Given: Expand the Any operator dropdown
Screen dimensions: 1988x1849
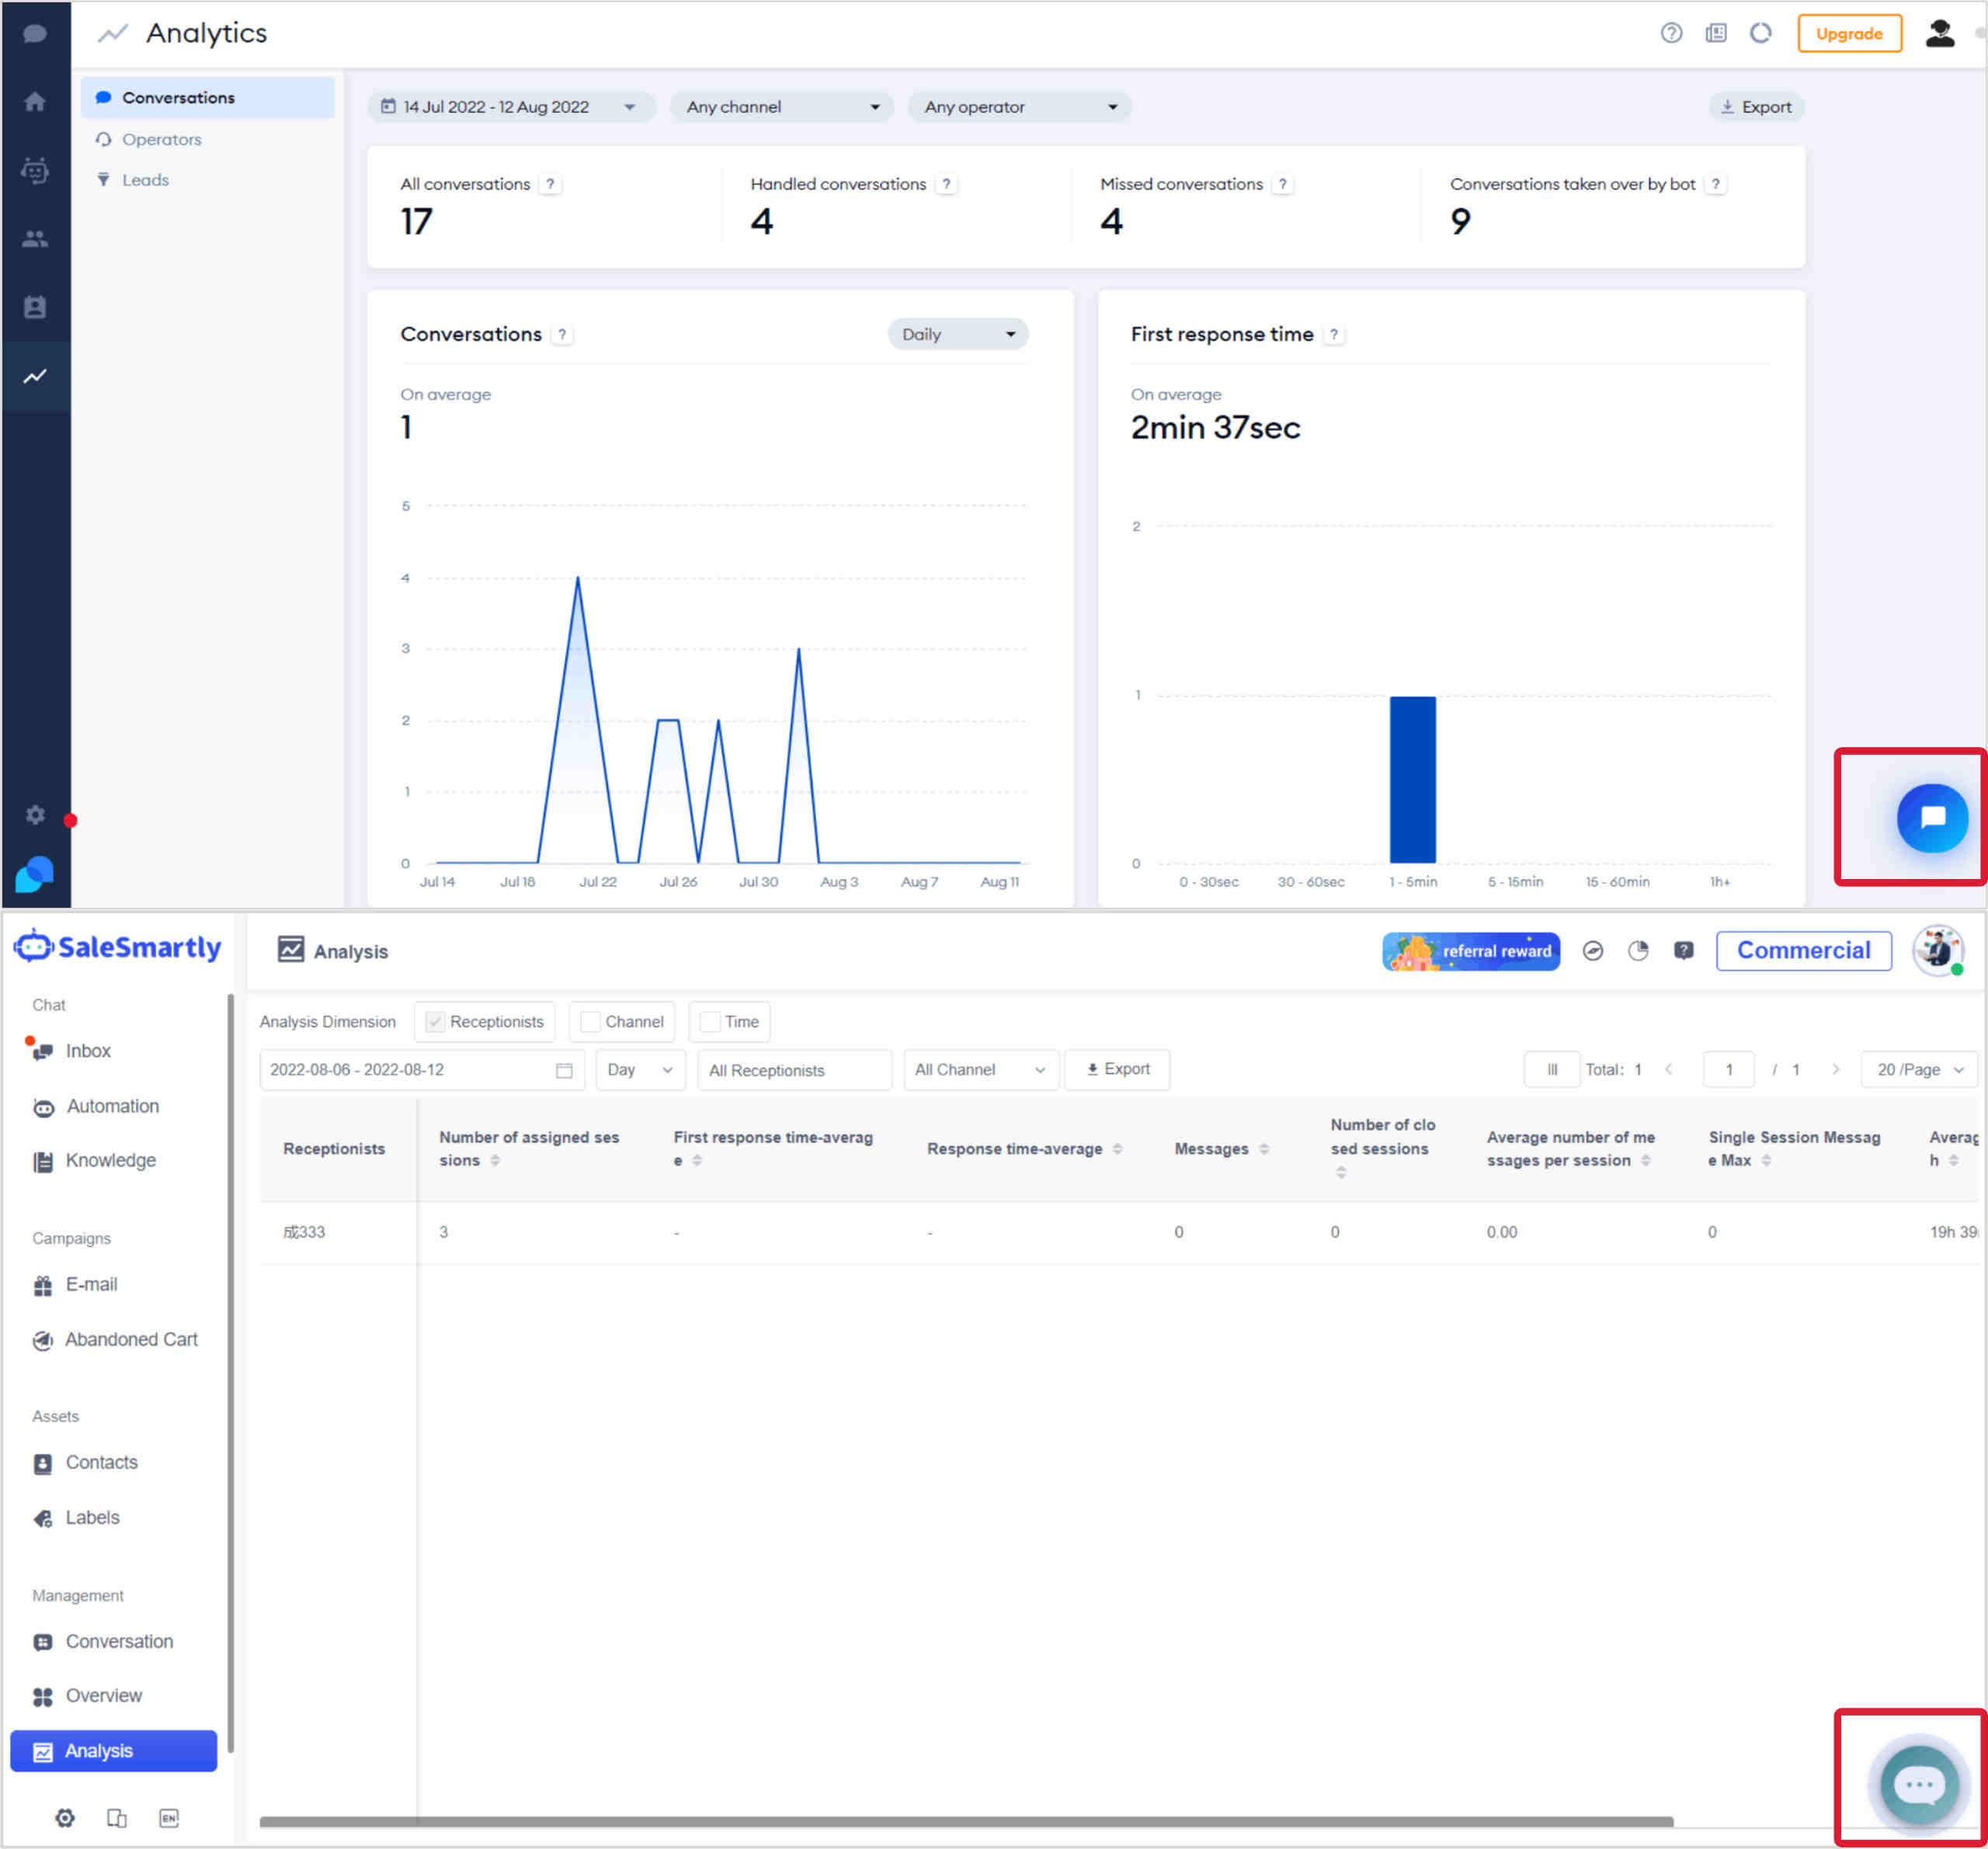Looking at the screenshot, I should click(x=1020, y=107).
